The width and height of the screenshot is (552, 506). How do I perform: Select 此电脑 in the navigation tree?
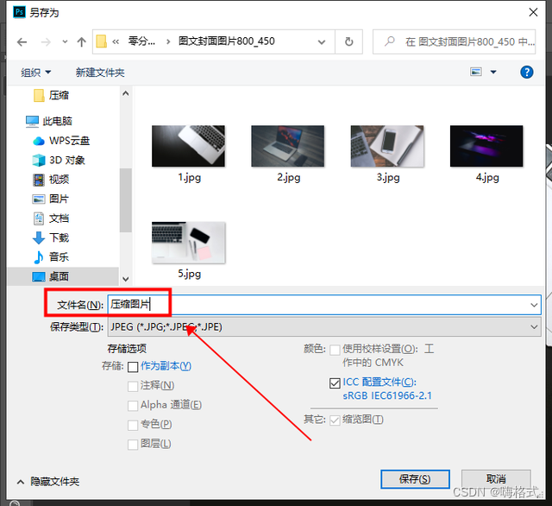pos(49,121)
